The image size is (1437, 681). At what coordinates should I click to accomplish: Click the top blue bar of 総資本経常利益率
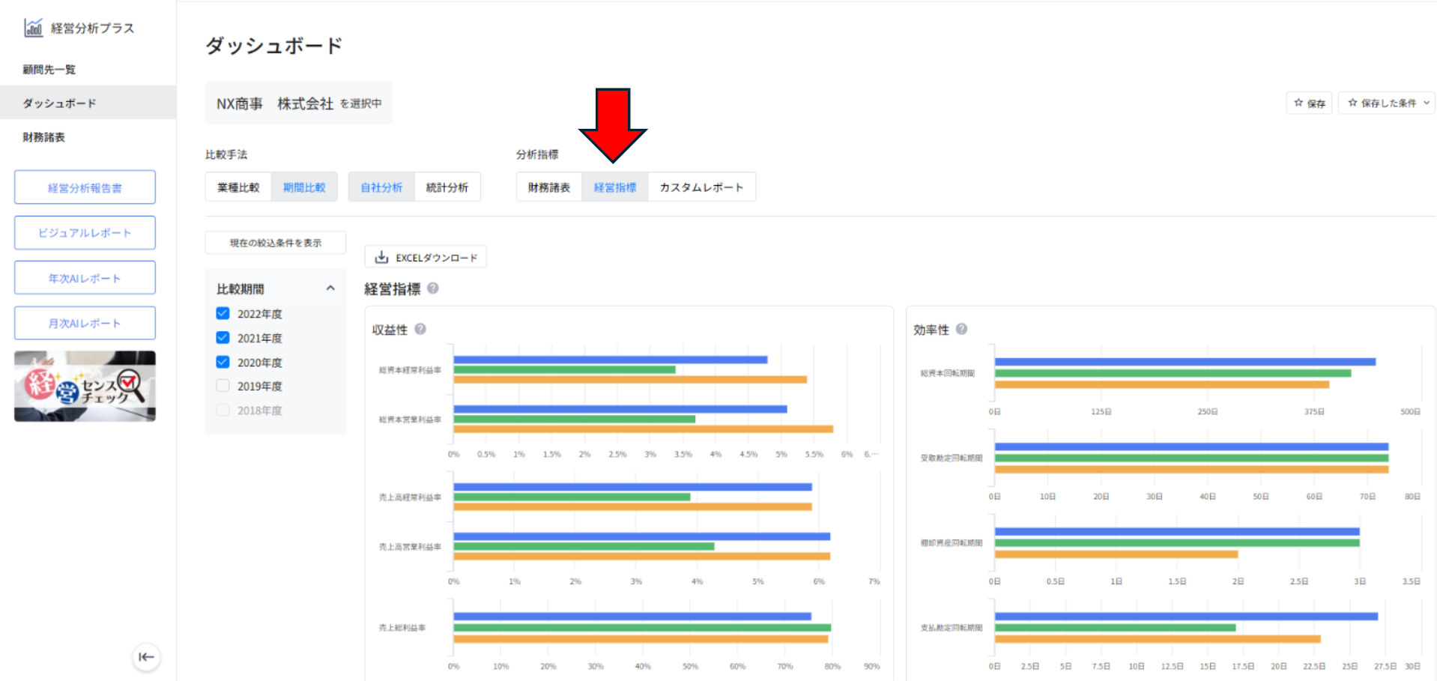(x=610, y=360)
